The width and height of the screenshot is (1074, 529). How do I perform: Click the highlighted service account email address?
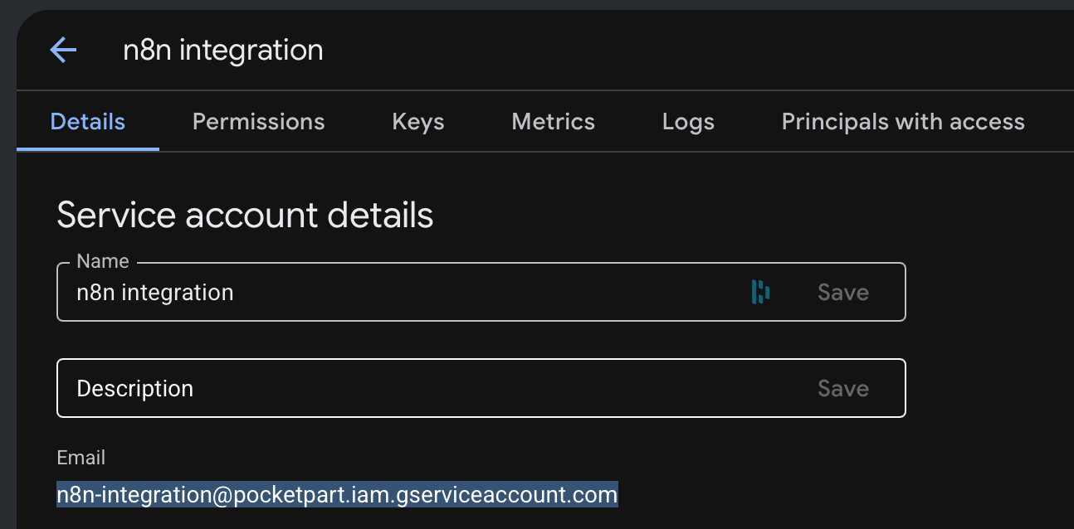click(x=337, y=495)
